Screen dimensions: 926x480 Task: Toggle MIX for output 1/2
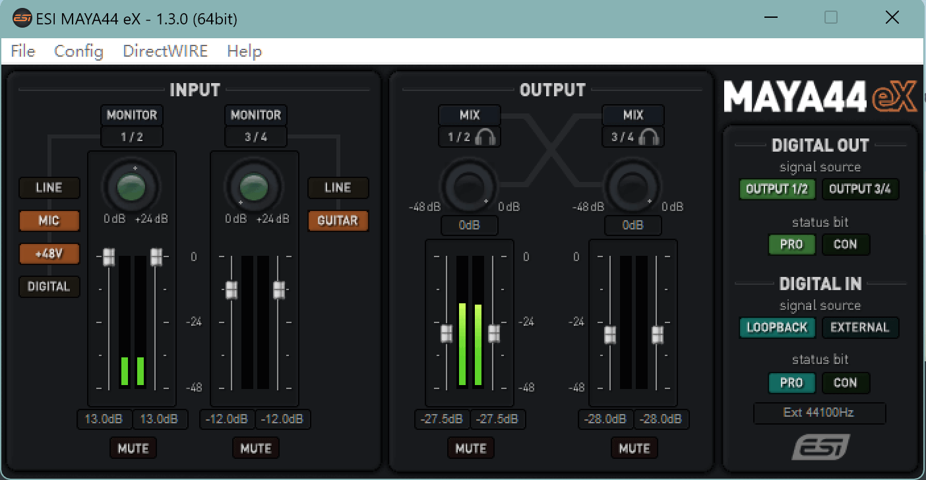470,115
